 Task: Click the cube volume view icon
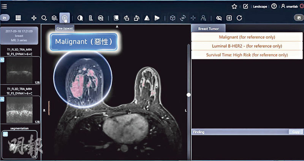coord(173,18)
